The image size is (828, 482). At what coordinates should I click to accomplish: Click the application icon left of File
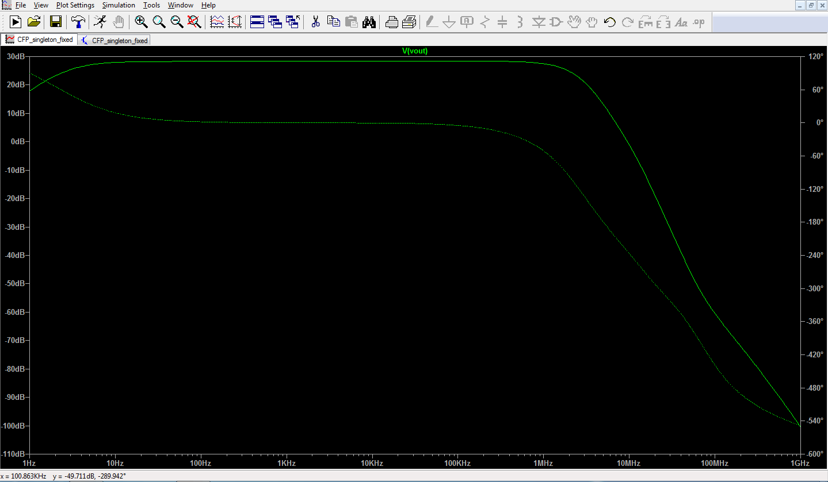point(6,5)
